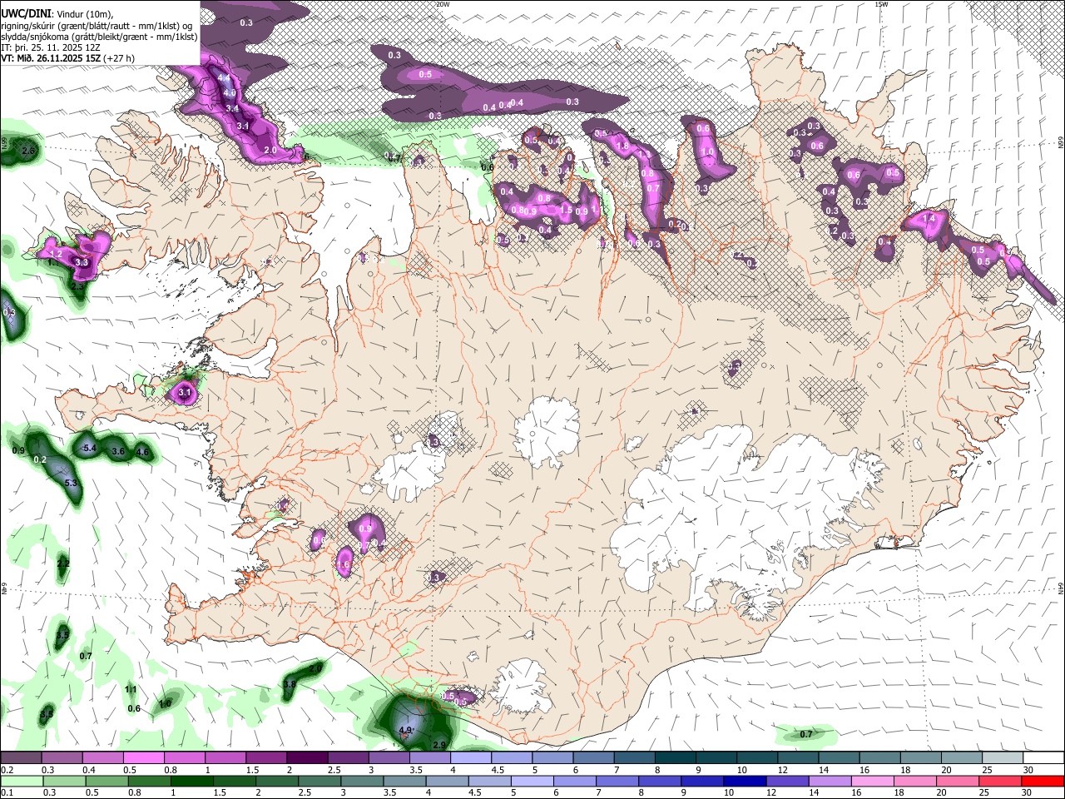Click the "IT: þri. 25. 11. 2025 12Z" line
The height and width of the screenshot is (799, 1065).
pyautogui.click(x=51, y=47)
